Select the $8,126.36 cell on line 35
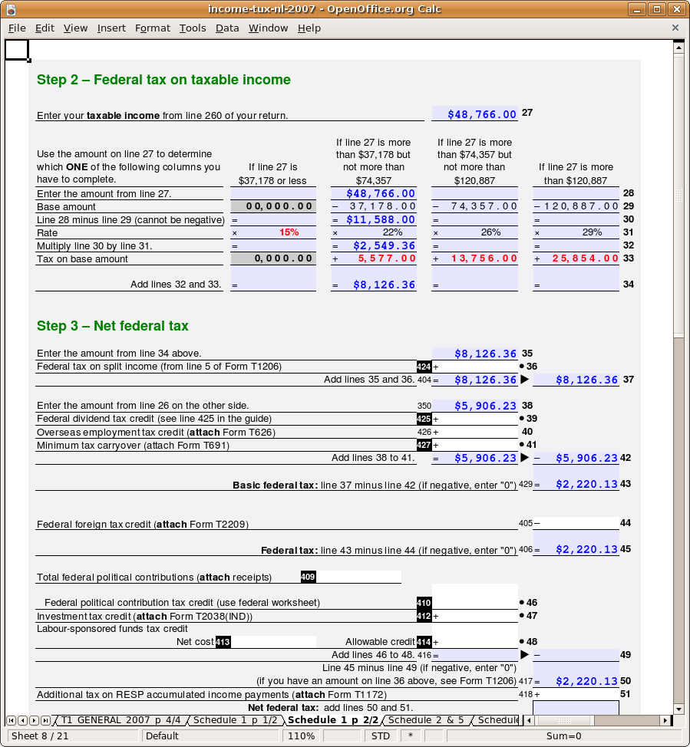Screen dimensions: 690x747 (x=474, y=354)
